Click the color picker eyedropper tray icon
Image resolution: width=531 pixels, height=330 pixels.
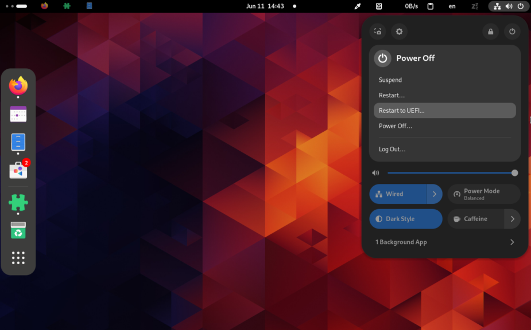358,6
